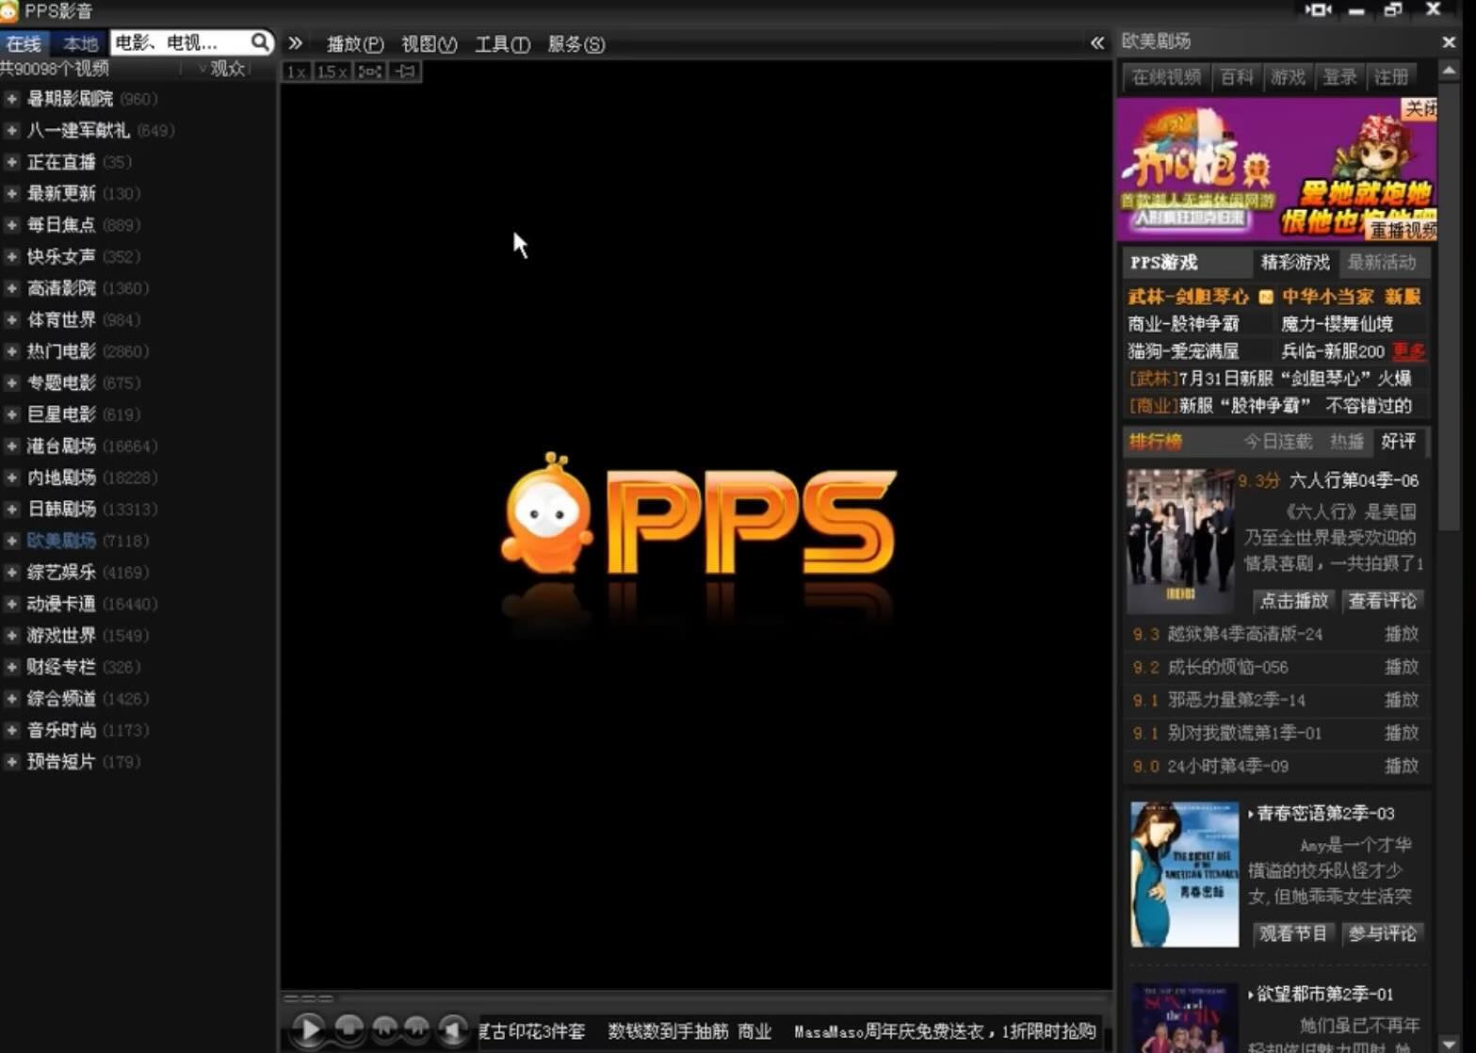This screenshot has height=1053, width=1476.
Task: Select the 游戏 tab in side panel
Action: click(1288, 77)
